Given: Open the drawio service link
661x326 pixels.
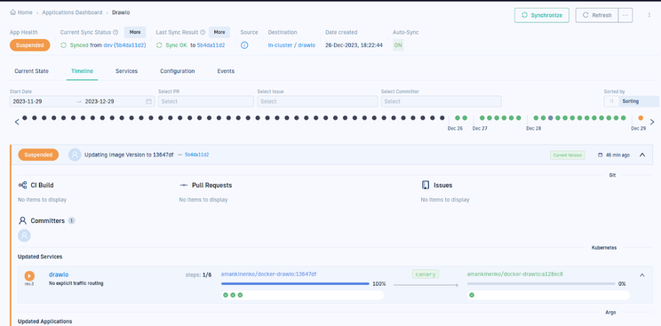Looking at the screenshot, I should [59, 274].
